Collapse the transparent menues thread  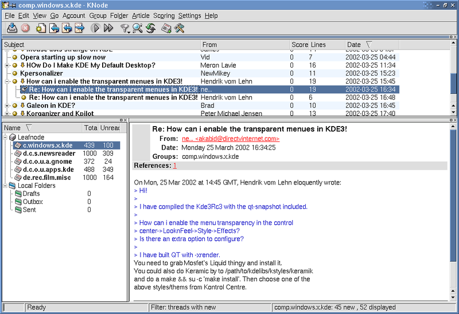tap(7, 81)
